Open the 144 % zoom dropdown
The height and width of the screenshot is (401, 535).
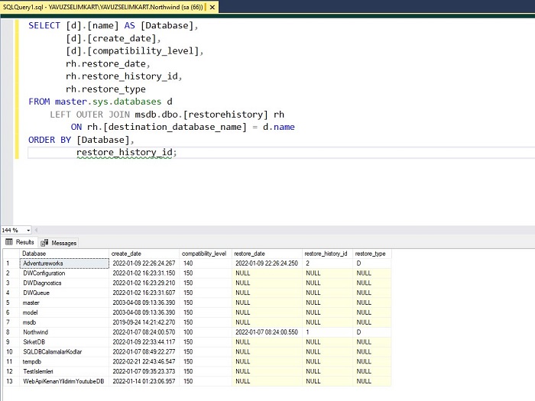coord(28,230)
